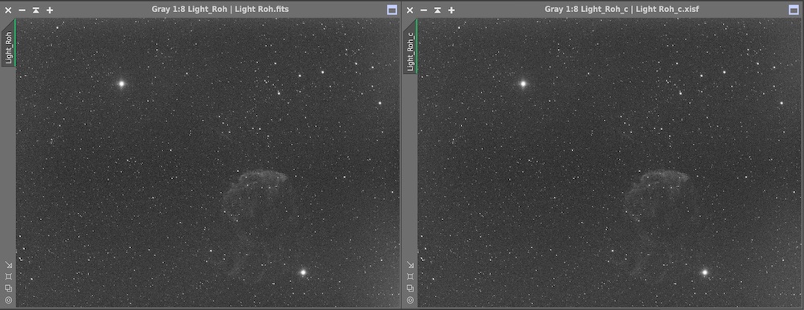Screen dimensions: 804x310
Task: Close the Light Roh.fits image window
Action: [8, 10]
